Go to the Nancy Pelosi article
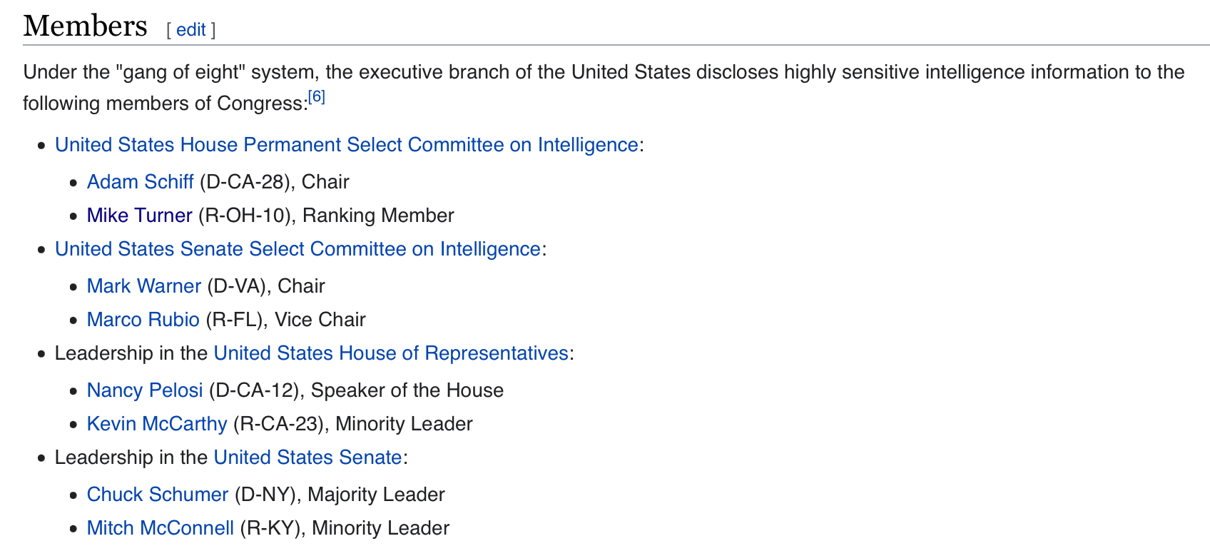The width and height of the screenshot is (1210, 556). [145, 390]
